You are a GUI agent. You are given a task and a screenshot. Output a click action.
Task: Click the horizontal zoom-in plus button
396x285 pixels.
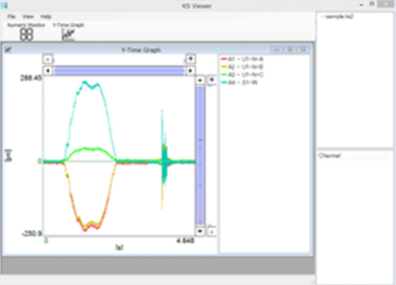pos(190,58)
